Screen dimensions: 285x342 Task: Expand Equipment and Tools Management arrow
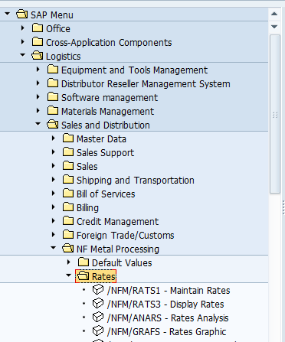(38, 69)
